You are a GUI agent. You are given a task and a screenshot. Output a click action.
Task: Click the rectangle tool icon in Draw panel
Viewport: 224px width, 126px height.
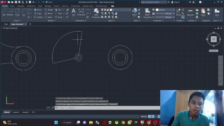[29, 10]
